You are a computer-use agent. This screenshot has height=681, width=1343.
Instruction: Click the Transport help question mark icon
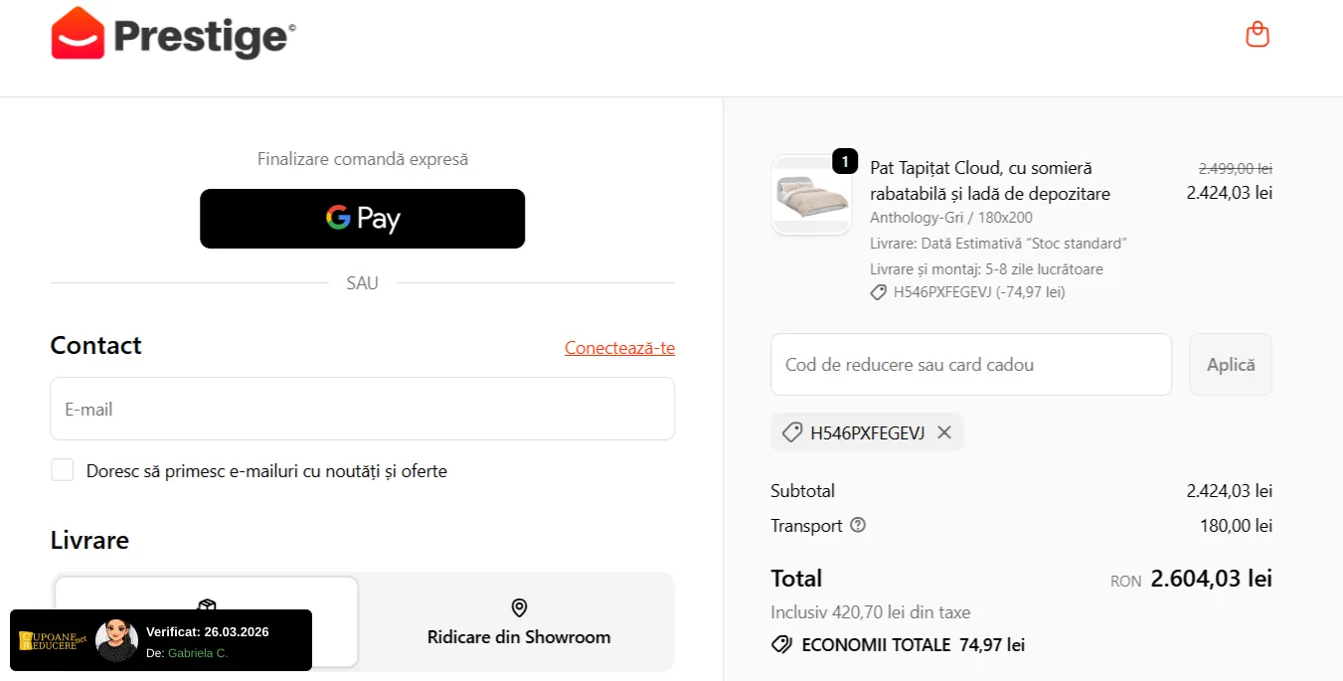858,525
